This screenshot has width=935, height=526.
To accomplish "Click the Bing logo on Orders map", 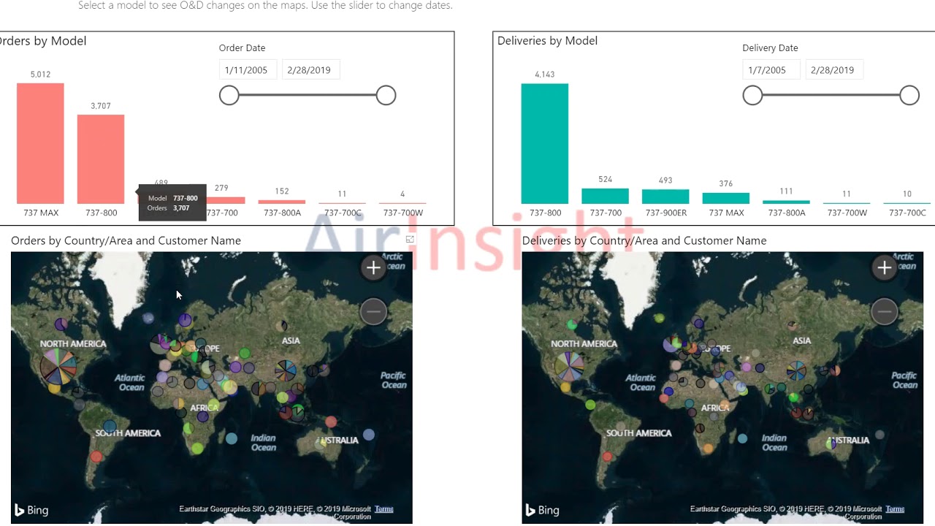I will click(31, 510).
